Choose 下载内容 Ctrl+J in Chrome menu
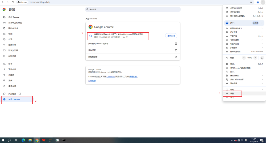266x143 pixels. pyautogui.click(x=244, y=36)
